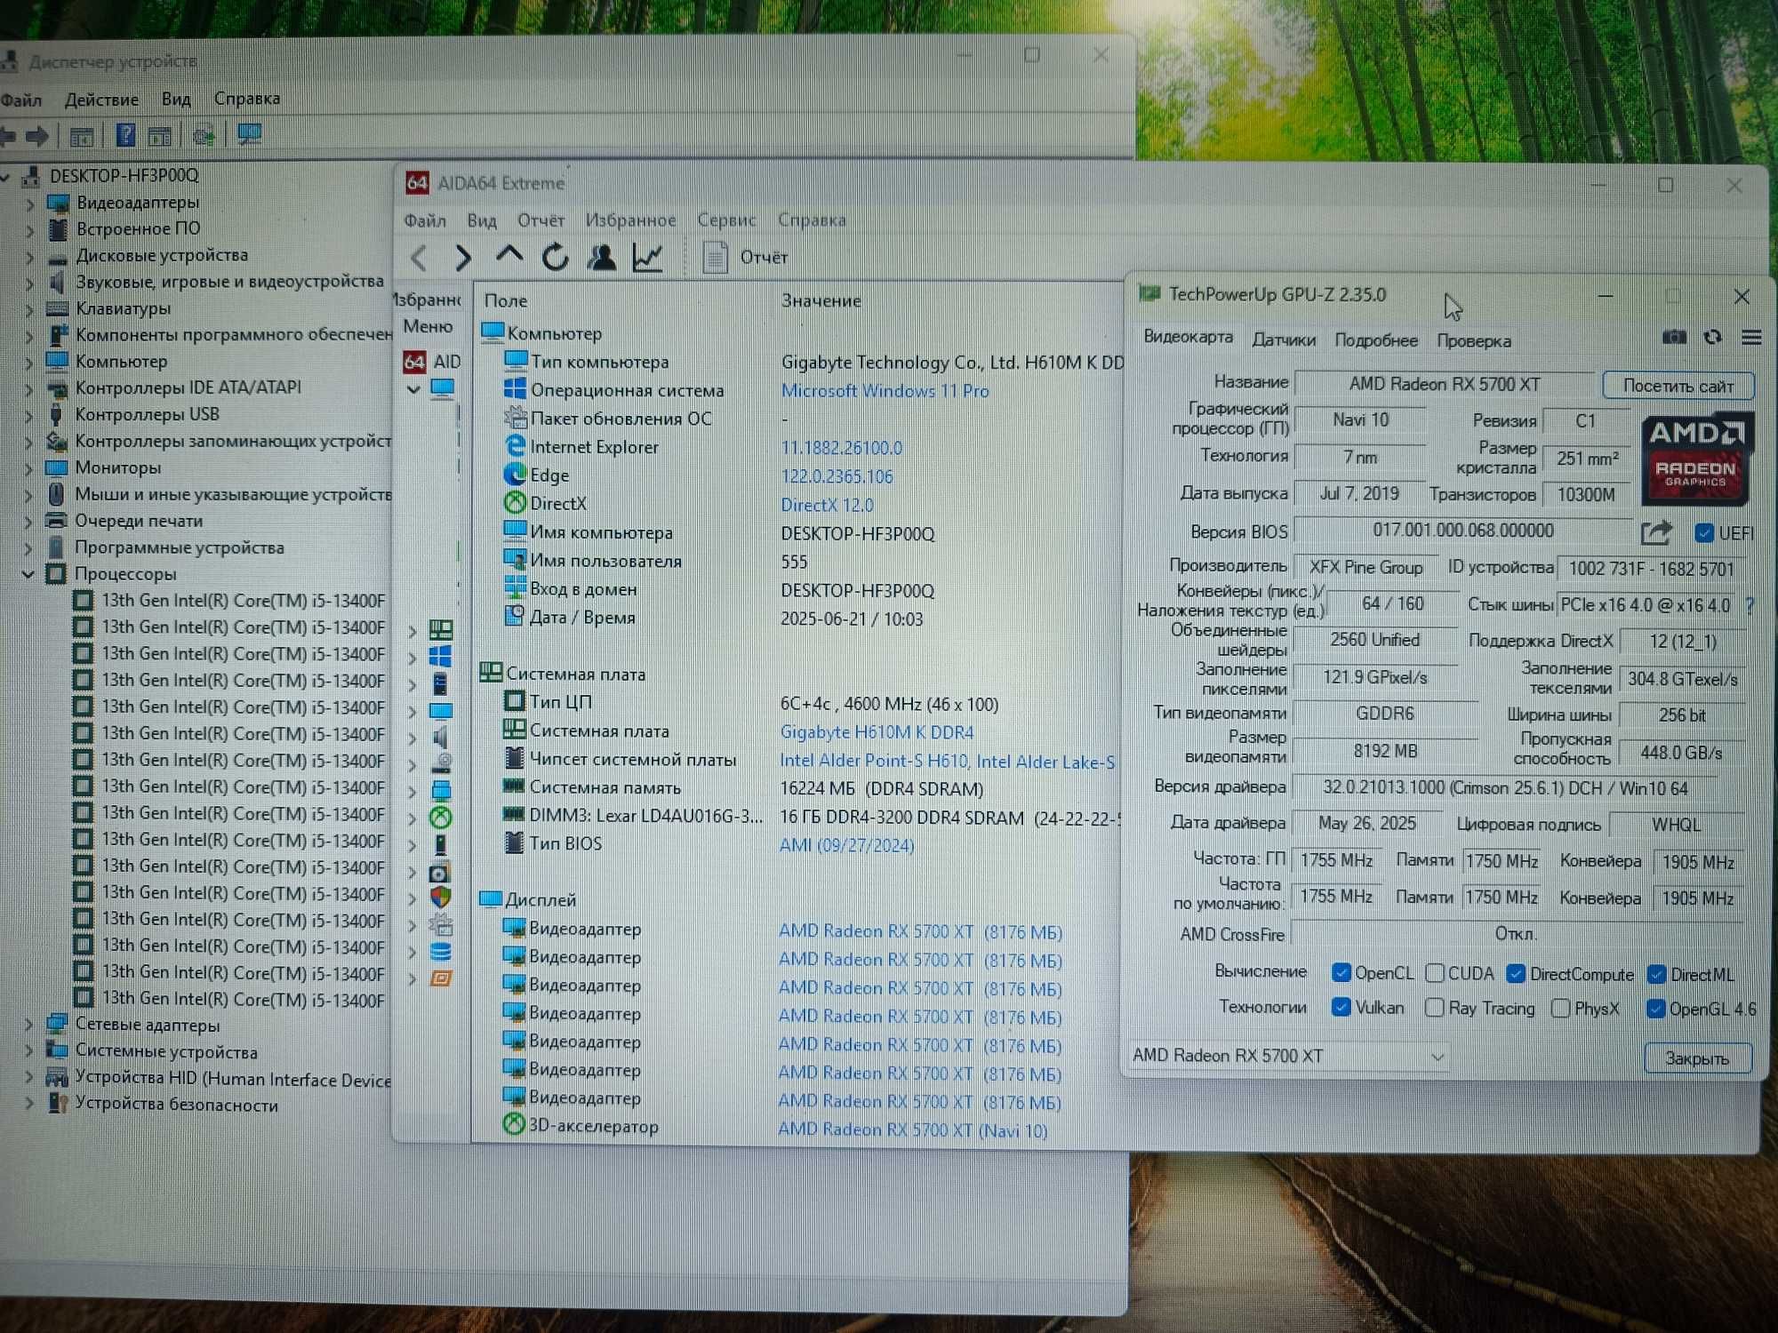Collapse computer node in AIDA64 sidebar
The width and height of the screenshot is (1778, 1333).
pyautogui.click(x=413, y=389)
